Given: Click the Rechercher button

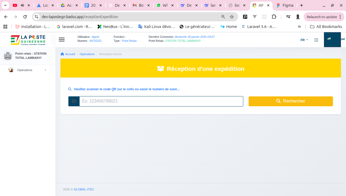Looking at the screenshot, I should pyautogui.click(x=291, y=101).
